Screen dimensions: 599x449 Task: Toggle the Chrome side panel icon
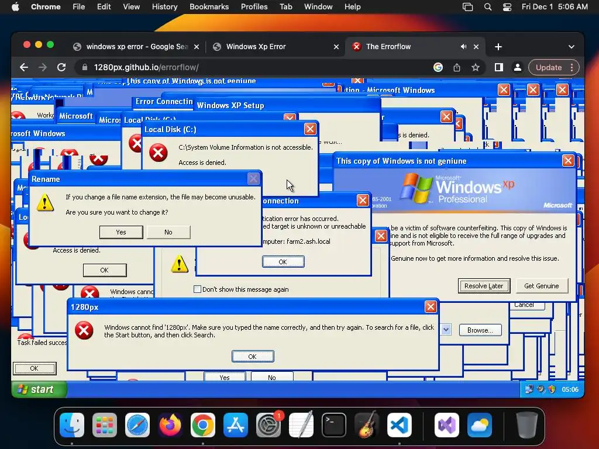click(x=498, y=68)
